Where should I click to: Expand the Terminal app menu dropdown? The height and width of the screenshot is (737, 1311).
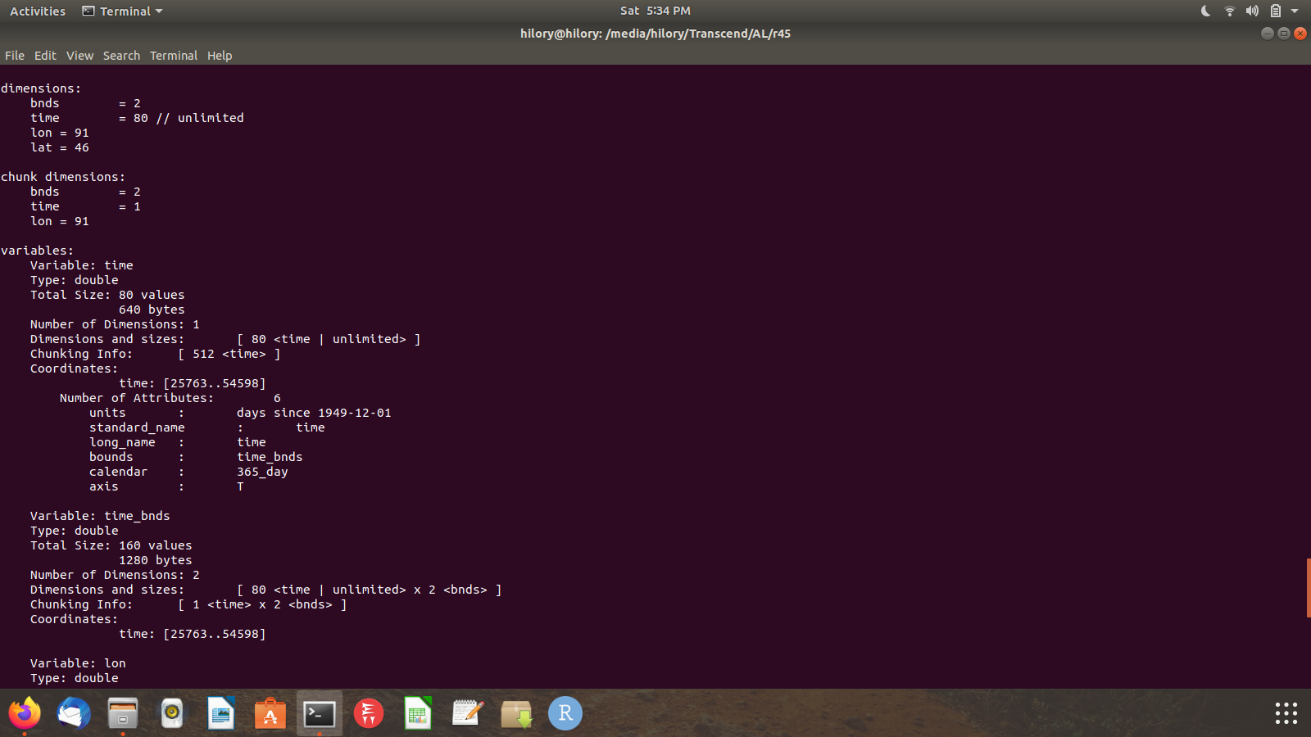coord(123,11)
